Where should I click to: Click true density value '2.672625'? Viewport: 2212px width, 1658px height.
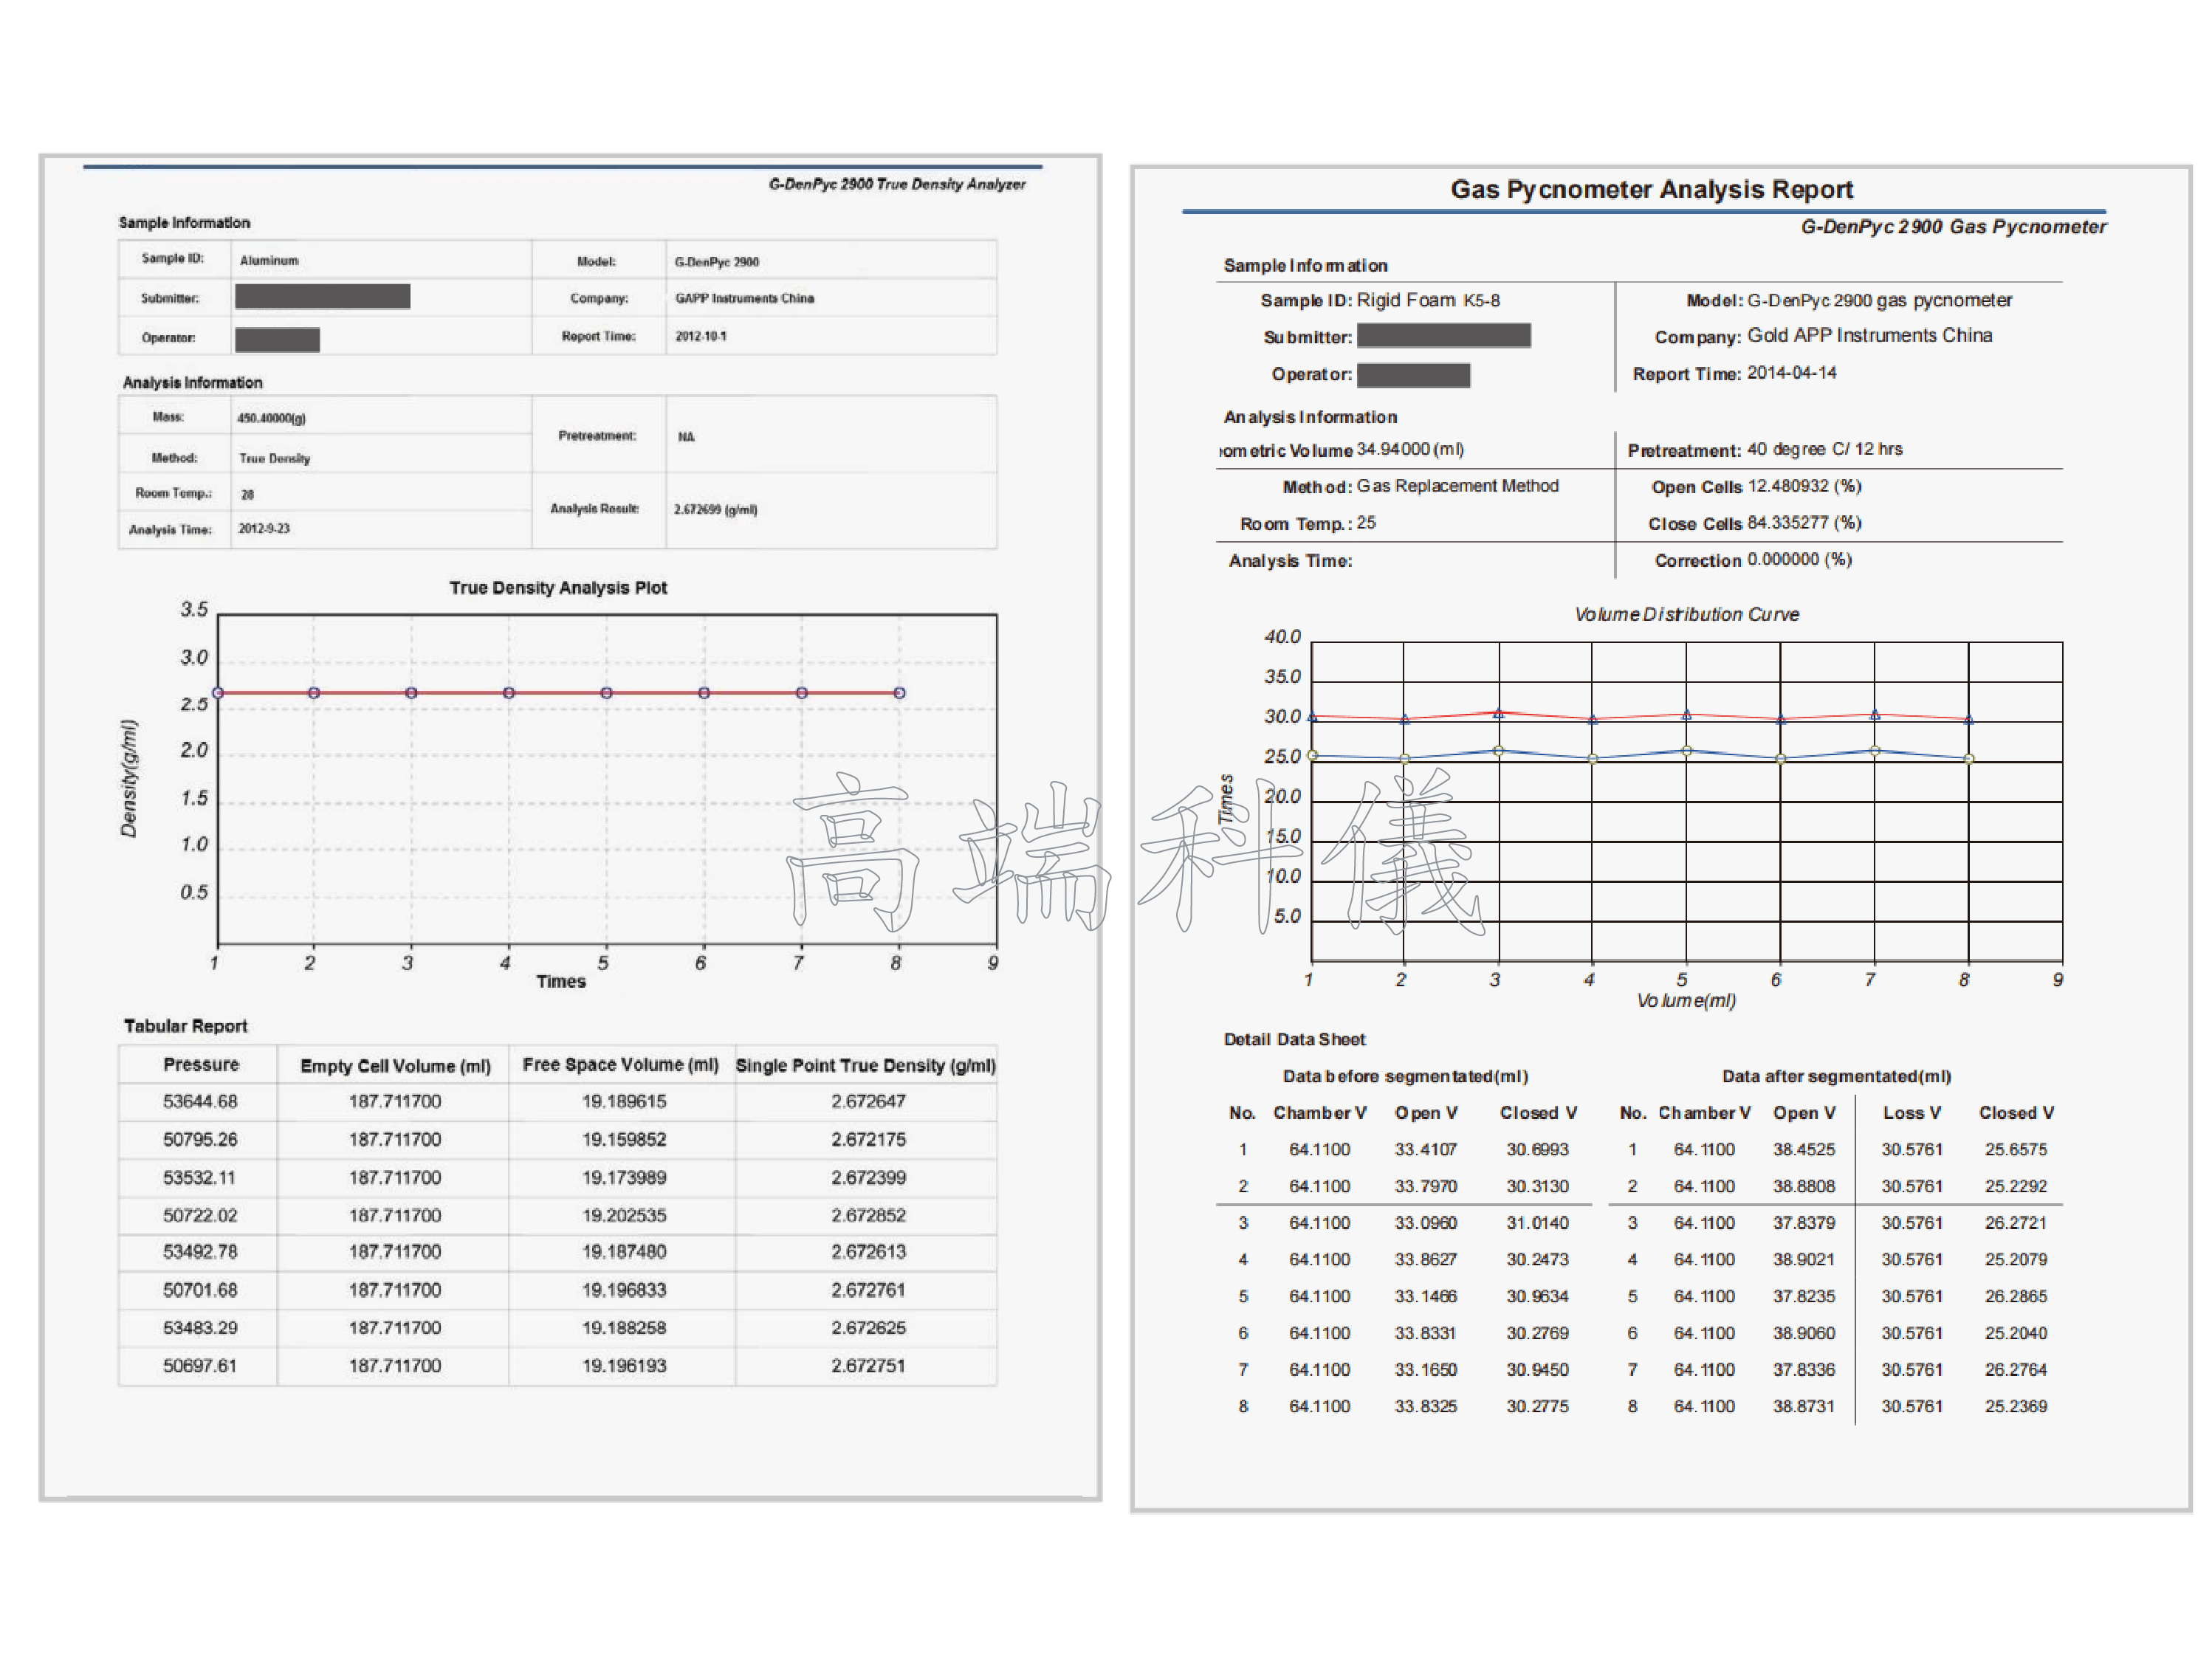point(868,1328)
